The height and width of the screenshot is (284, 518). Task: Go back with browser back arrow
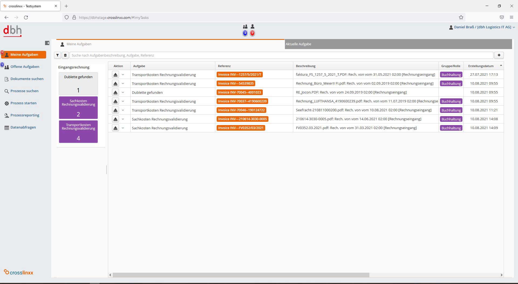(x=6, y=18)
